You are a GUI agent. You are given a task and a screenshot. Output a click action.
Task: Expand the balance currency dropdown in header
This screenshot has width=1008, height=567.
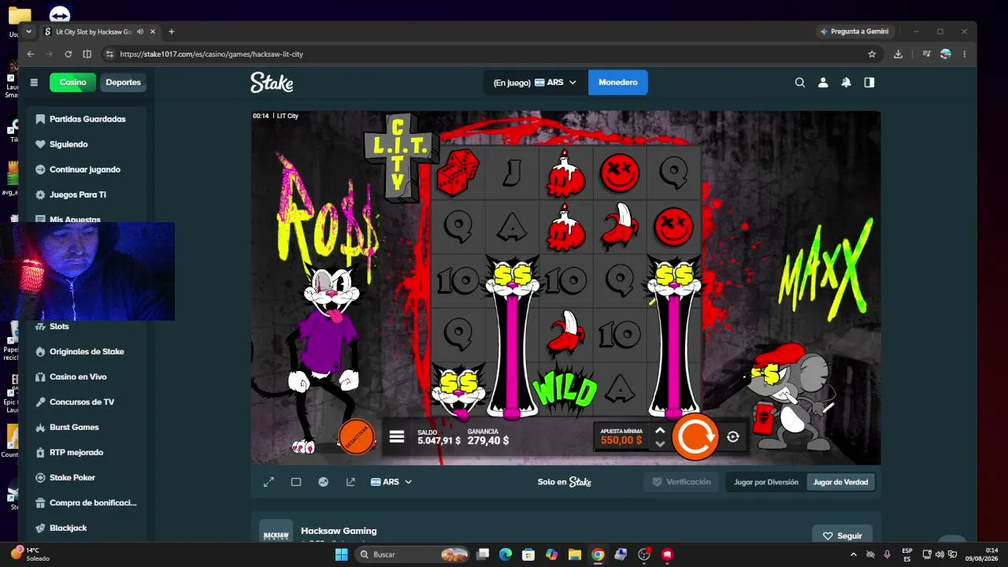click(x=535, y=82)
